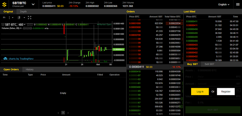Click last filled trade at 00:22:55
Image resolution: width=242 pixels, height=116 pixels.
pyautogui.click(x=213, y=60)
